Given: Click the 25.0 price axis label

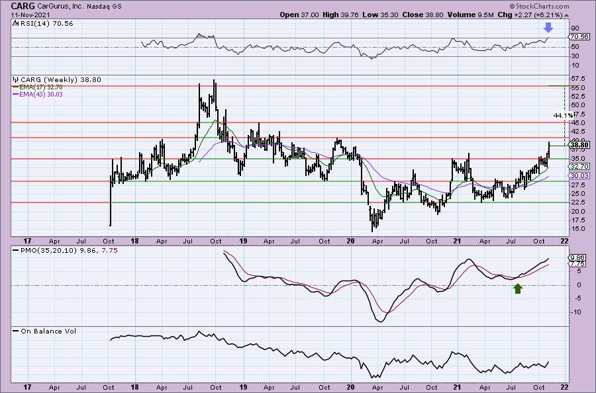Looking at the screenshot, I should 577,194.
